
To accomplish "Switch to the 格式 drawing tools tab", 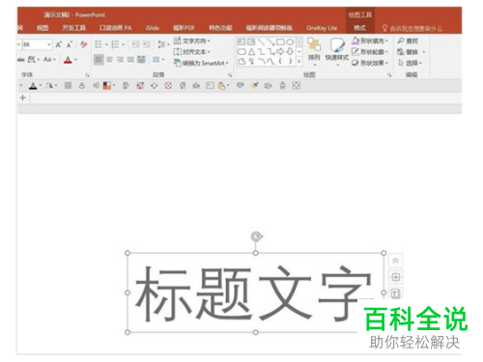I will point(359,28).
